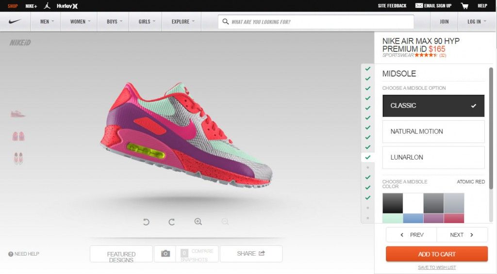497x274 pixels.
Task: Click the ADD TO CART button
Action: 437,254
